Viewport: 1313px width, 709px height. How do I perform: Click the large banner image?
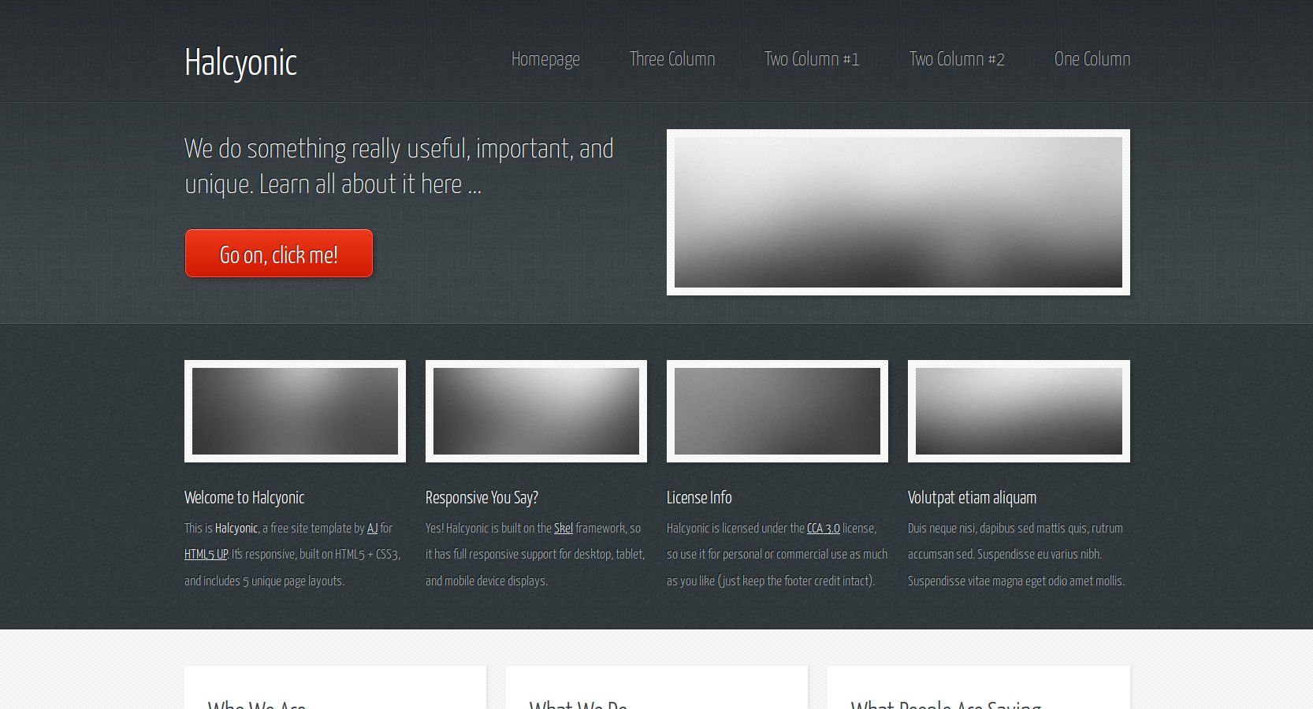click(x=898, y=212)
